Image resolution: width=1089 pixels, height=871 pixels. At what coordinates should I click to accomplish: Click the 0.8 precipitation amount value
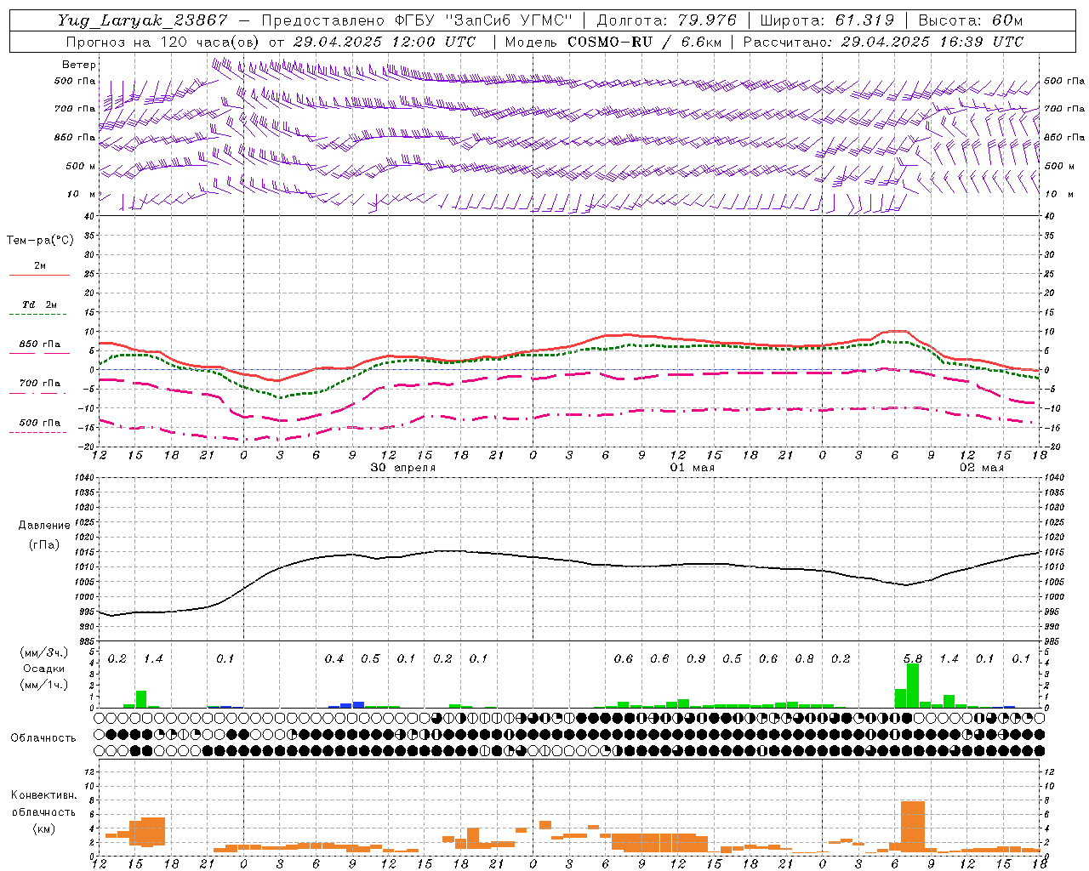click(804, 659)
